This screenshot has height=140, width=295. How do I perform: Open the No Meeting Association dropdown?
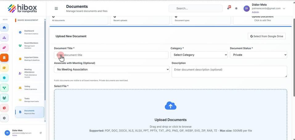[x=112, y=70]
